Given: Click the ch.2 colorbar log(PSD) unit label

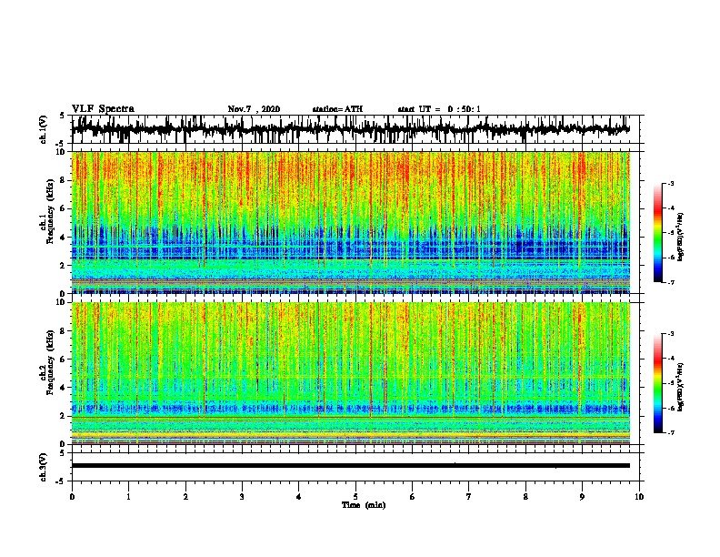Looking at the screenshot, I should pyautogui.click(x=681, y=387).
